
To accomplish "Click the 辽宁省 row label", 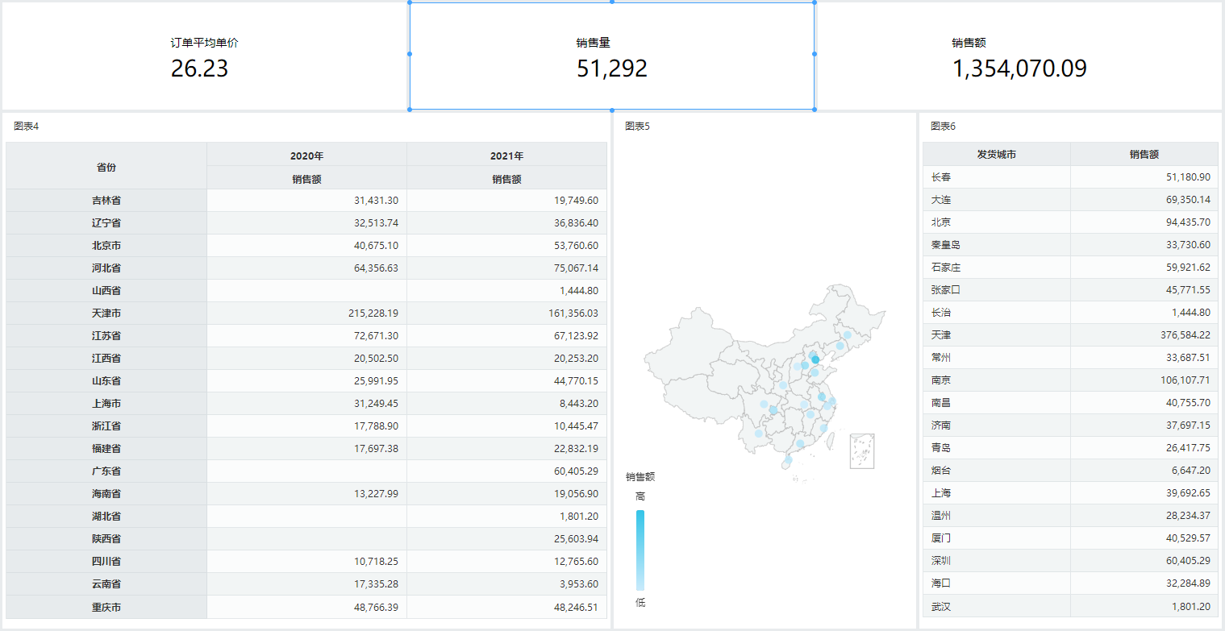I will tap(106, 222).
